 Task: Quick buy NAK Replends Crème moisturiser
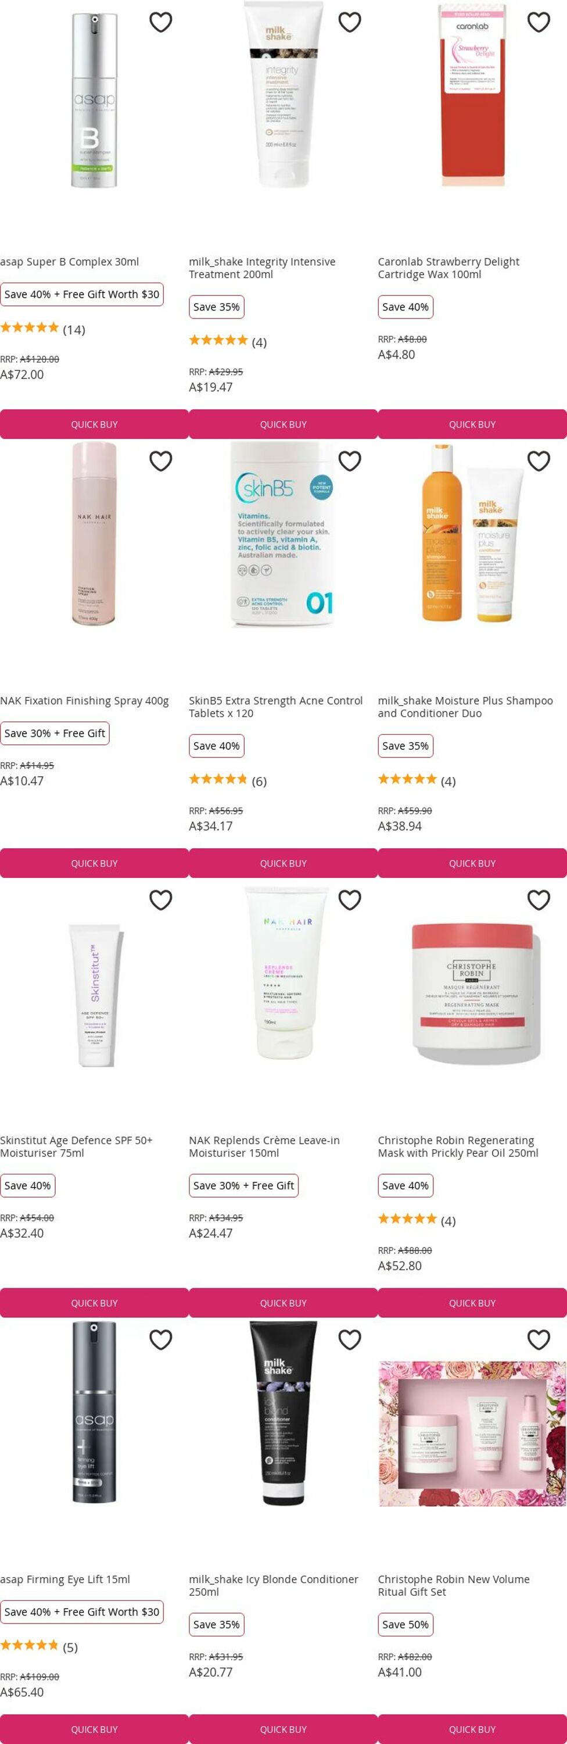click(283, 1303)
